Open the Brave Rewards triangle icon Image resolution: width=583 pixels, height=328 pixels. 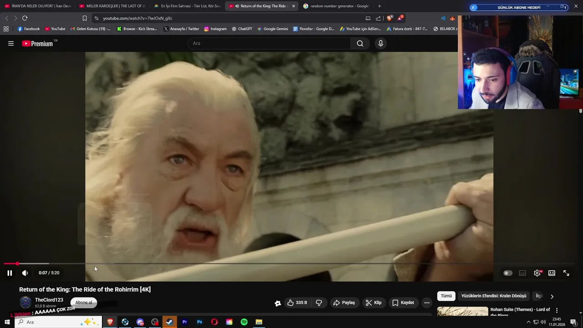click(x=400, y=18)
